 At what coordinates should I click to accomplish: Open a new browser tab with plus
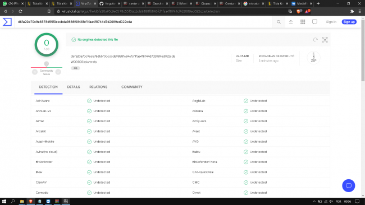(x=318, y=3)
